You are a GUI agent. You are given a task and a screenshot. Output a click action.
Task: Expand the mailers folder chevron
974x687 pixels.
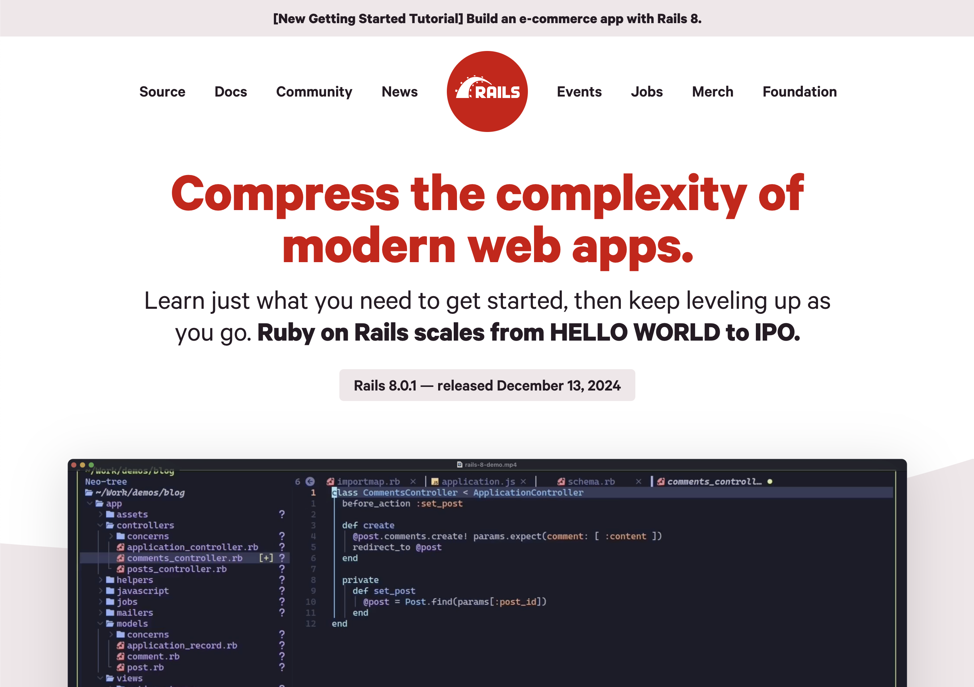tap(101, 613)
